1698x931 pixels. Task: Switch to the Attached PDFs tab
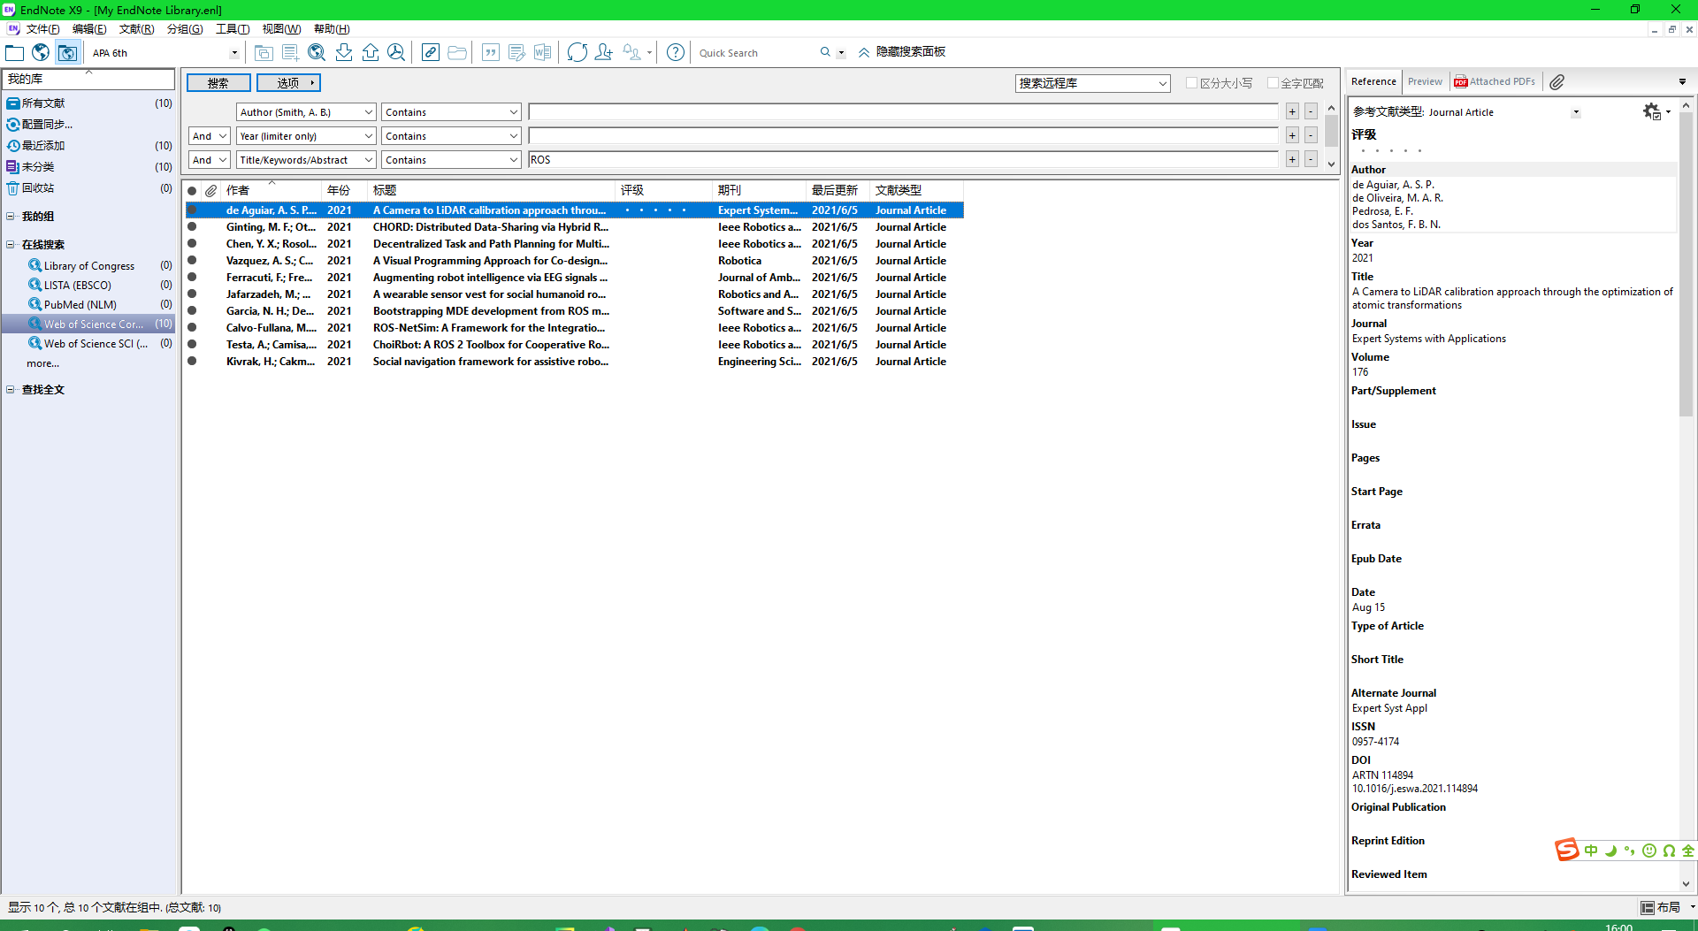click(x=1495, y=81)
